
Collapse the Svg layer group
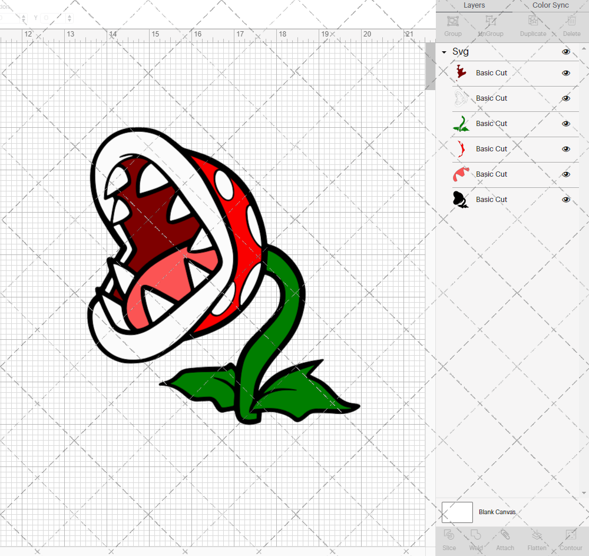[x=444, y=52]
